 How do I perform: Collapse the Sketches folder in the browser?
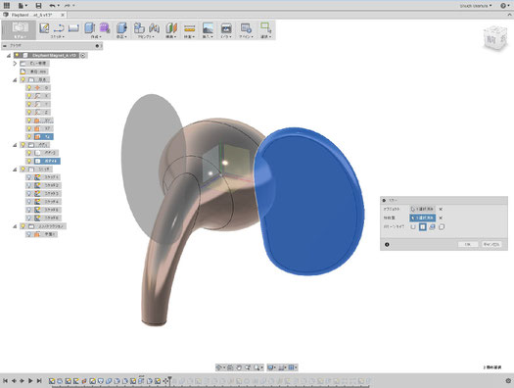(15, 170)
